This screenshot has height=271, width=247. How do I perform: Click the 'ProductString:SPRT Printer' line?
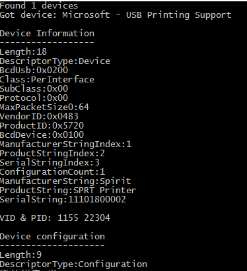[x=68, y=191]
